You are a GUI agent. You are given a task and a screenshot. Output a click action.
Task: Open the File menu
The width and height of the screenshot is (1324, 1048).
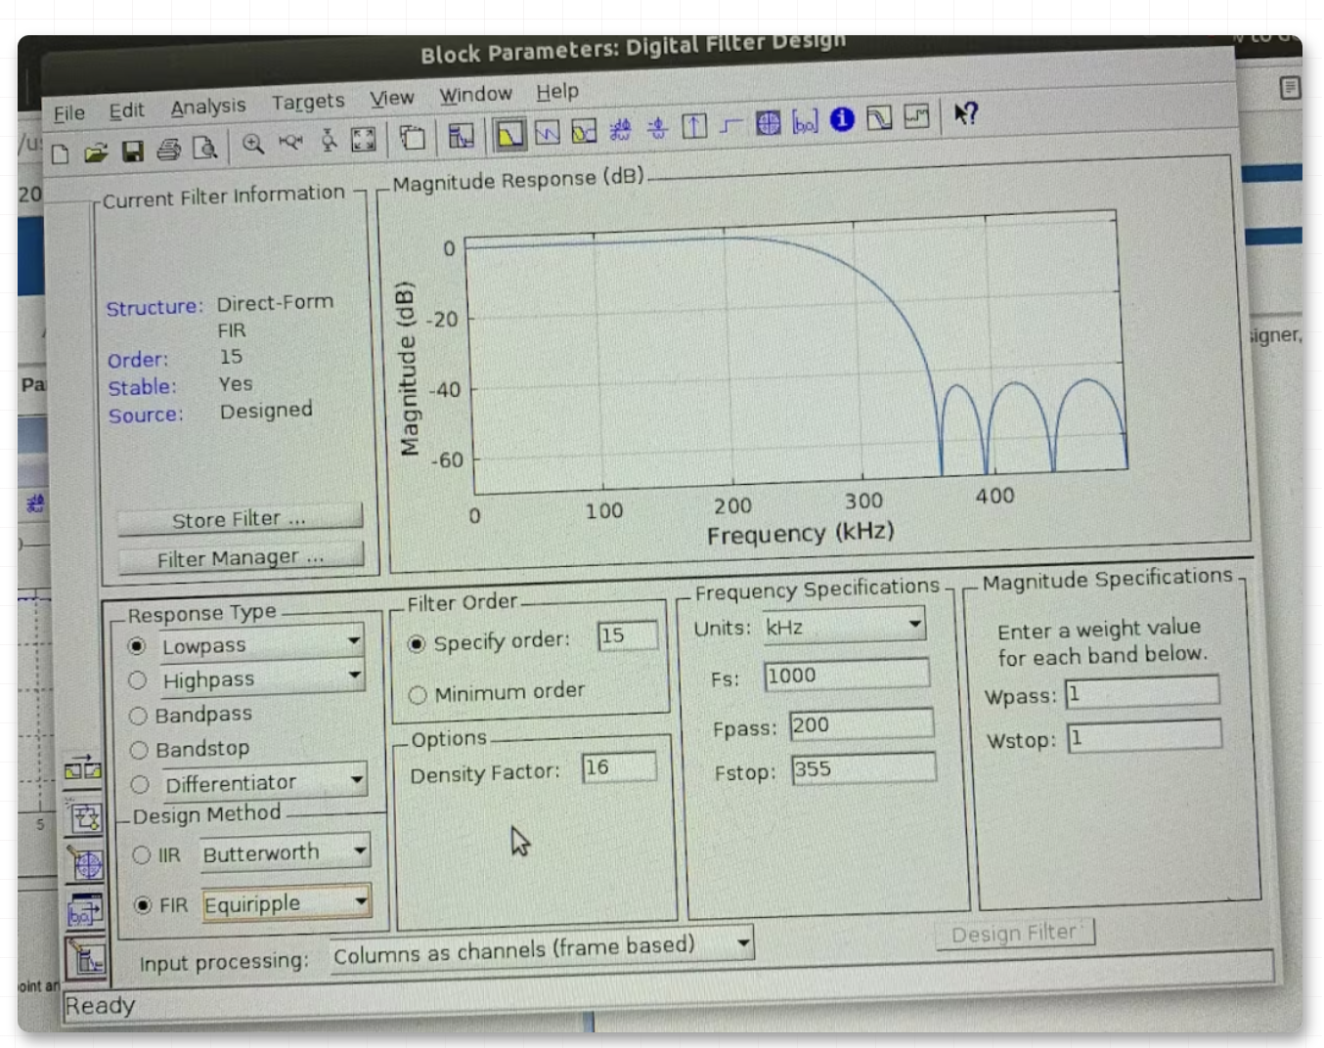[68, 113]
